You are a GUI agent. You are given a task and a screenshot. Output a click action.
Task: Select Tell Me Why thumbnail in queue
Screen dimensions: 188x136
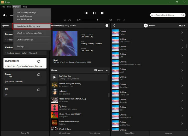coord(54,85)
